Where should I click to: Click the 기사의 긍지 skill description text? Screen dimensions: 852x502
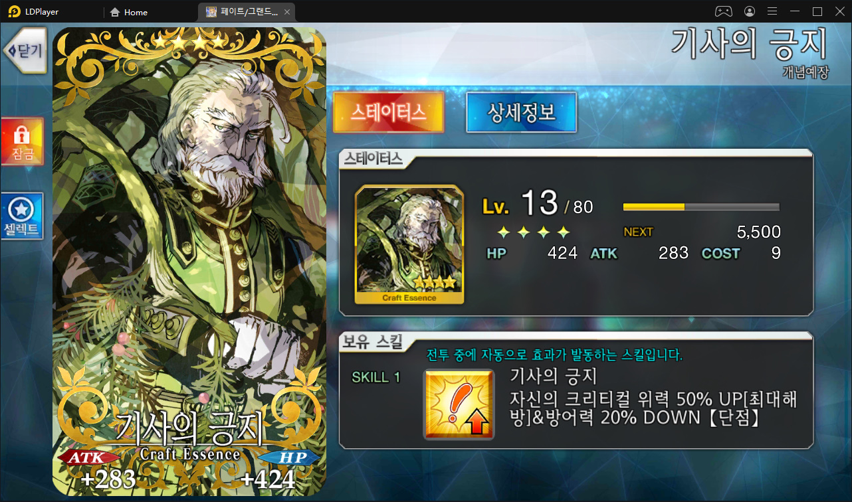(x=653, y=408)
